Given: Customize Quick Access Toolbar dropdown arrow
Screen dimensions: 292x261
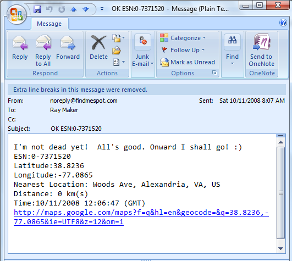Looking at the screenshot, I should pyautogui.click(x=102, y=9).
